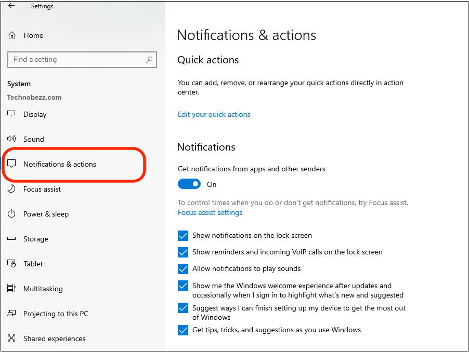Click the Home house icon
469x352 pixels.
(x=11, y=35)
